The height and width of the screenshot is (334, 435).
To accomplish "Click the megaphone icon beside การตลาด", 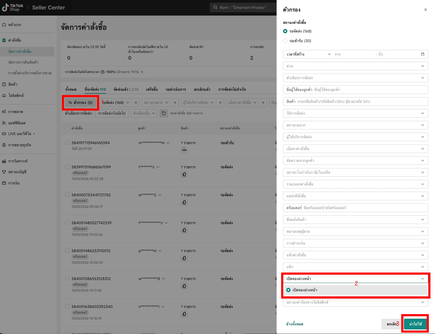I will click(4, 112).
